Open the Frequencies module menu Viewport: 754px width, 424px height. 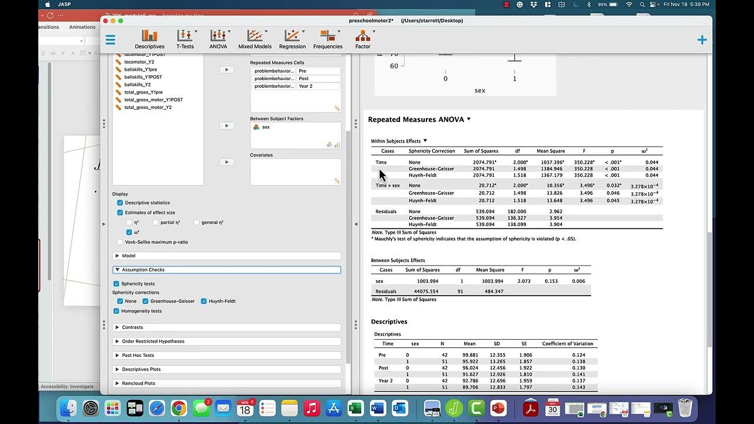[328, 39]
